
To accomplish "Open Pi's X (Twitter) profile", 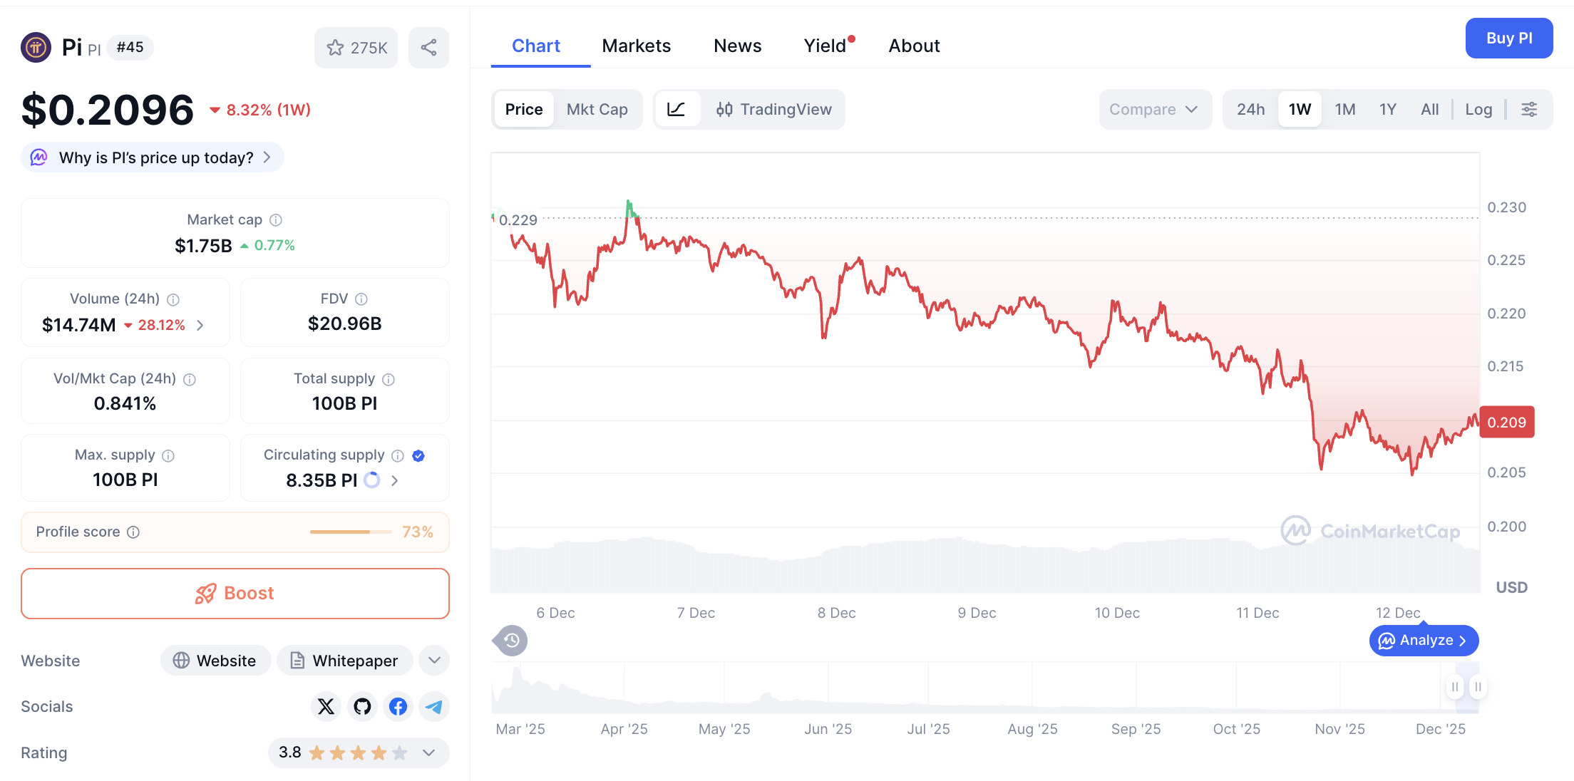I will [x=326, y=706].
